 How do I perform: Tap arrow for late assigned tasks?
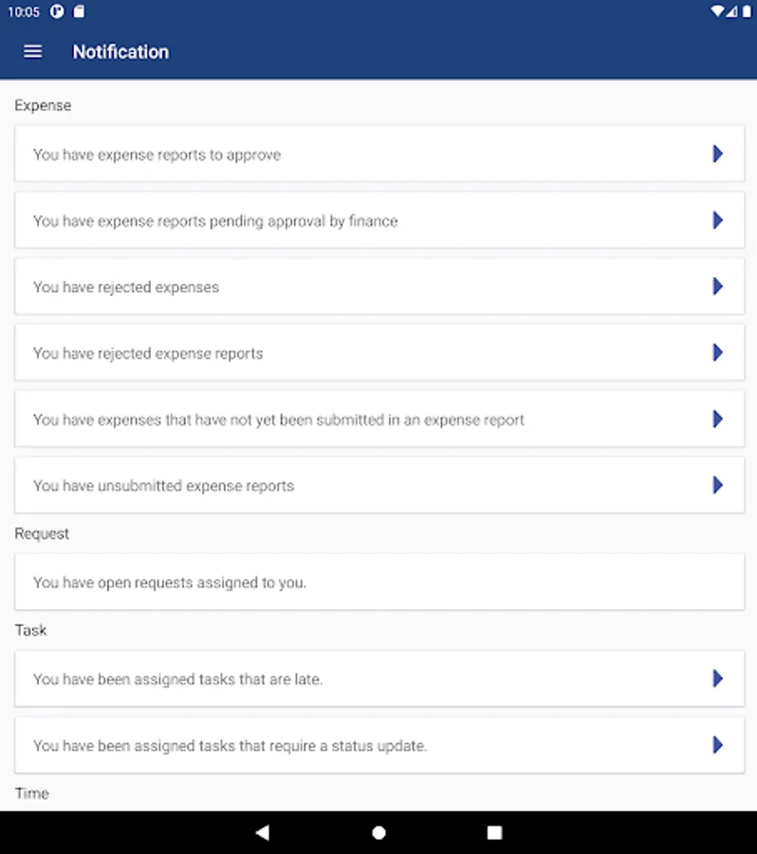(718, 678)
